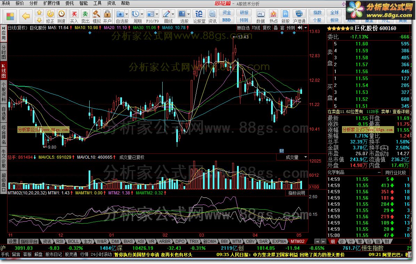
Task: Open the 设置 settings tab at bottom
Action: tap(13, 241)
